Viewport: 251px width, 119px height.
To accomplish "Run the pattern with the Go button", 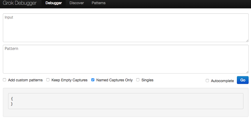I will 243,80.
